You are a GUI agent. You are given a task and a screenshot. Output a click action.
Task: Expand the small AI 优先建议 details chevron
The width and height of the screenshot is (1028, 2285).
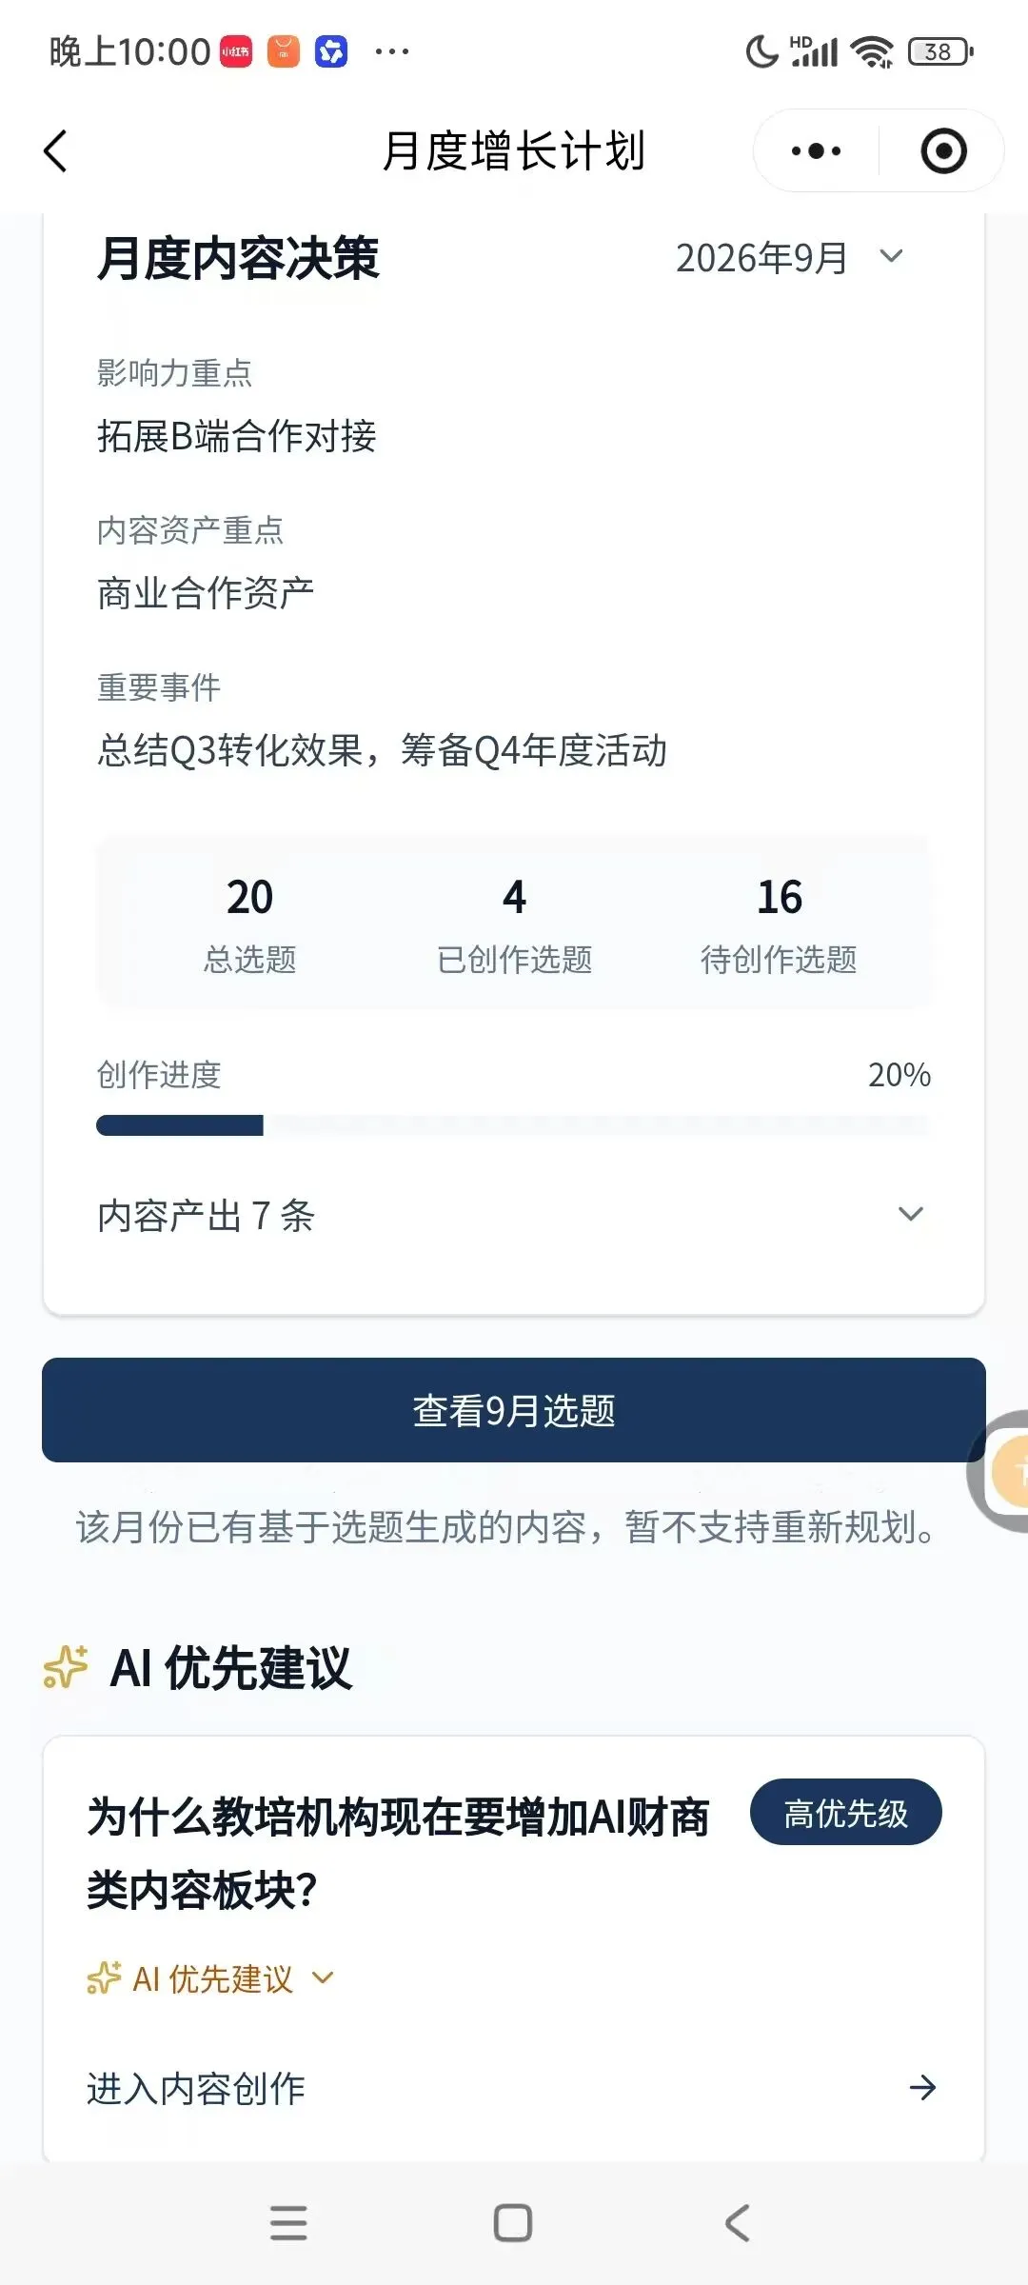point(323,1978)
